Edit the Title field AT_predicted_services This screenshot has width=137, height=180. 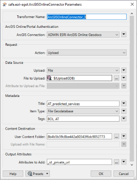(83, 103)
